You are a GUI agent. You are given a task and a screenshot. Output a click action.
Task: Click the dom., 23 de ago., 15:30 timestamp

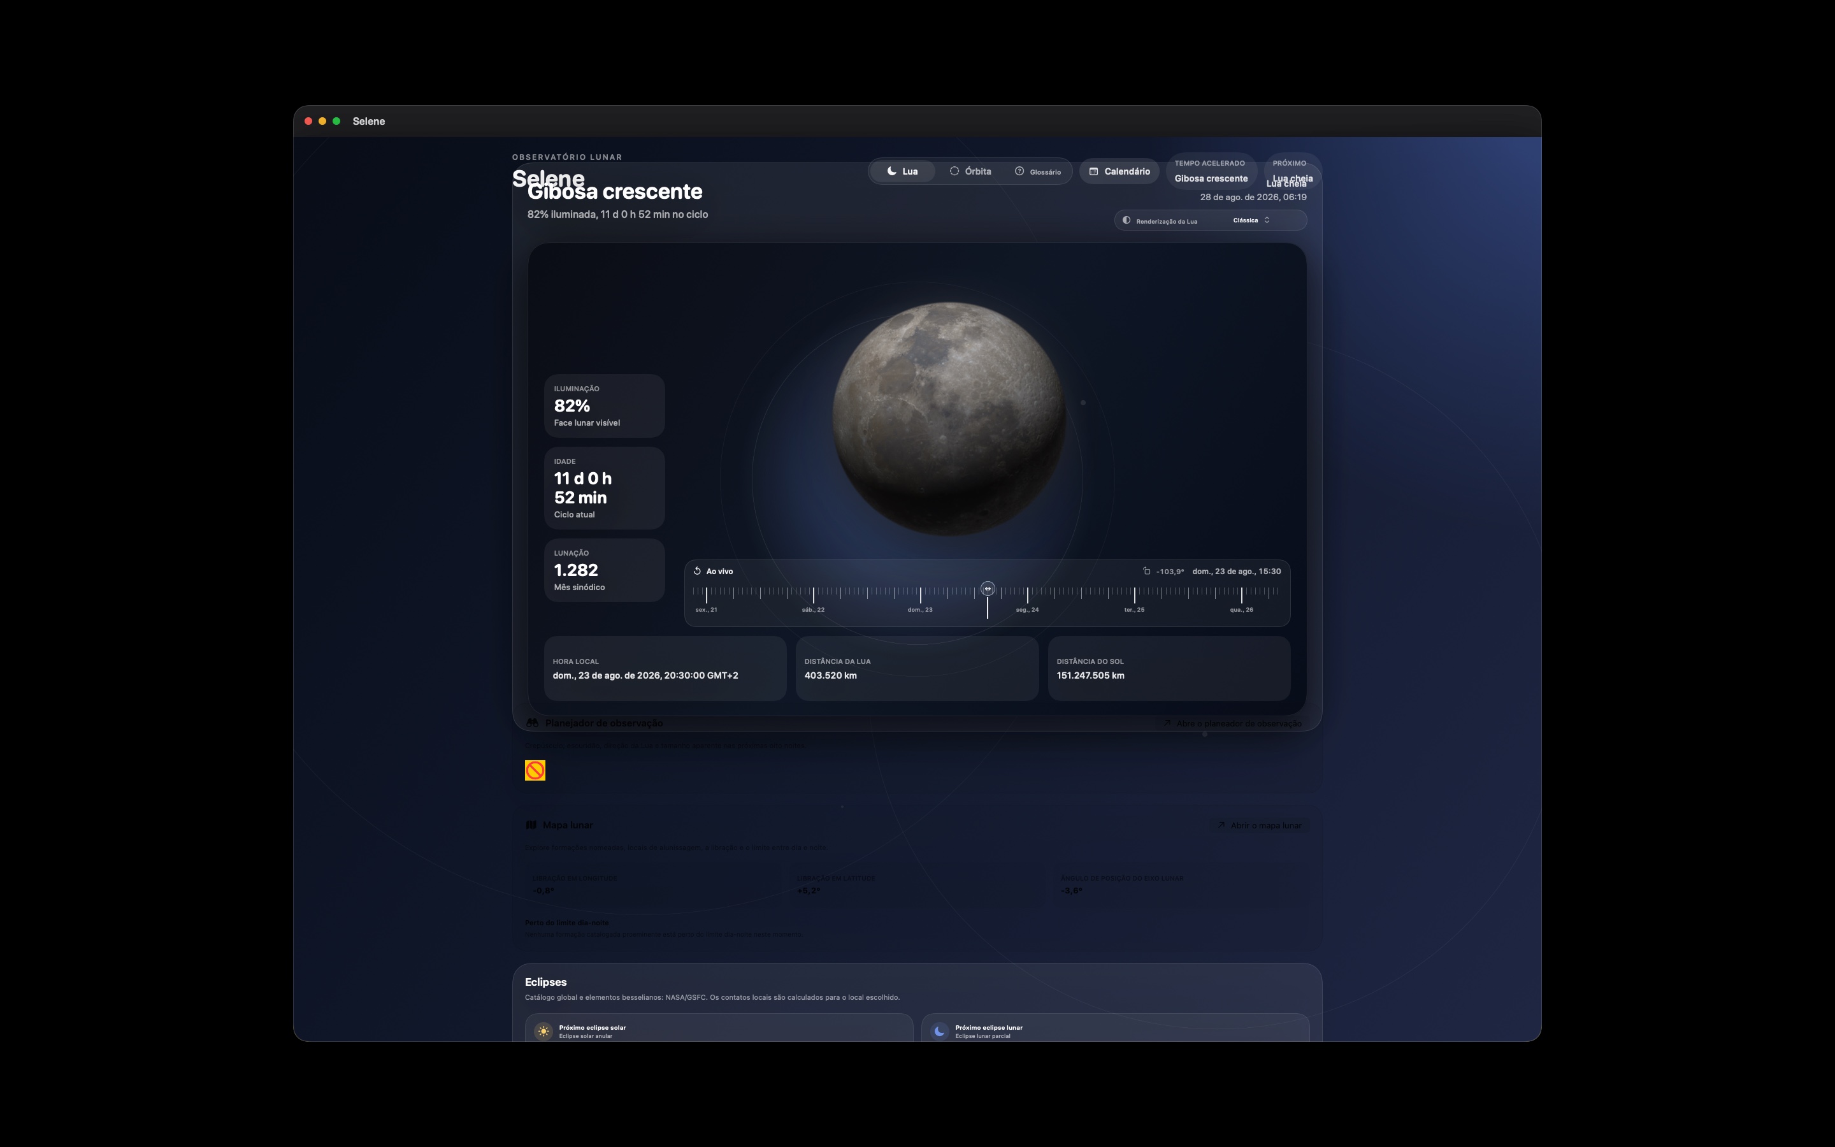pos(1237,571)
